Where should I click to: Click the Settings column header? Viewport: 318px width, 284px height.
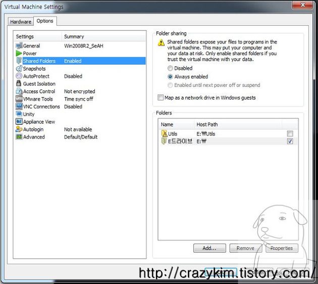[38, 36]
